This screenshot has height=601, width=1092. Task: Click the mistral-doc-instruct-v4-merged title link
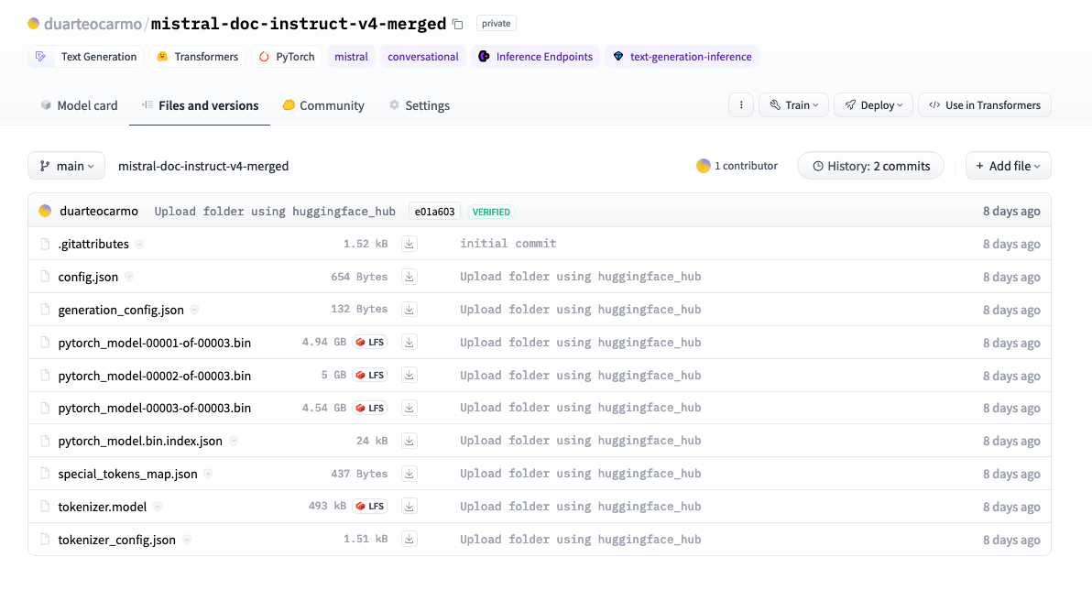298,24
